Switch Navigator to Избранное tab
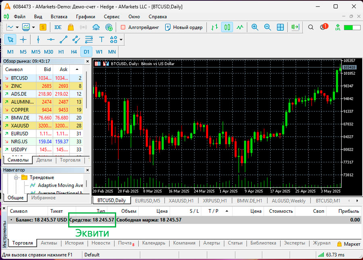 click(x=44, y=198)
